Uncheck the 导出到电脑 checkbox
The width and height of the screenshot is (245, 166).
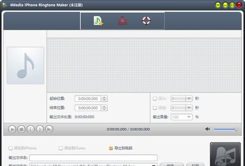click(111, 148)
